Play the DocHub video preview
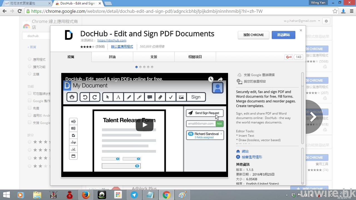The image size is (356, 200). point(144,125)
